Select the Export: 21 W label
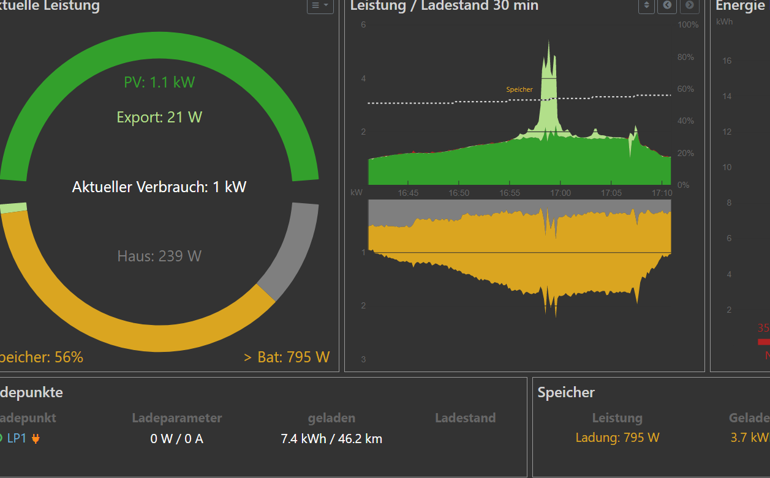Image resolution: width=770 pixels, height=478 pixels. click(159, 117)
